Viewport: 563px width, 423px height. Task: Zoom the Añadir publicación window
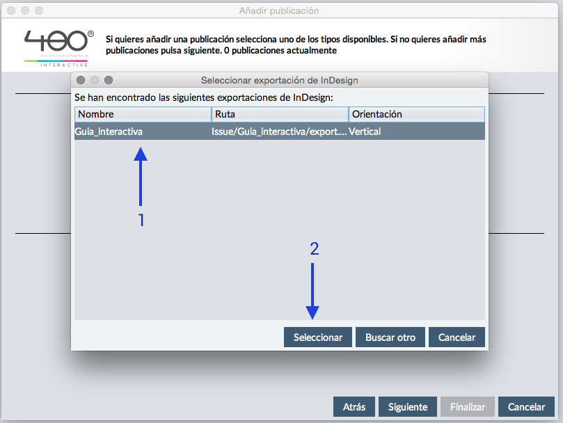tap(39, 11)
